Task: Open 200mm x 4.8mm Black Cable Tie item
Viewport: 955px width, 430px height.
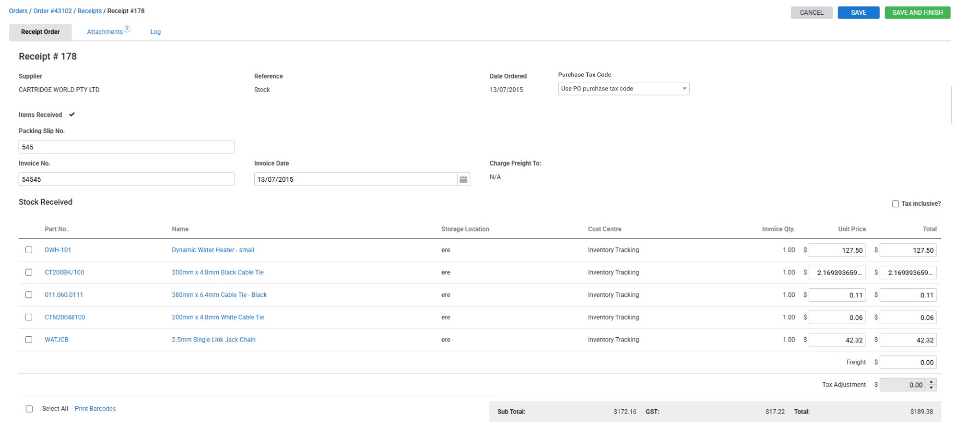Action: coord(218,272)
